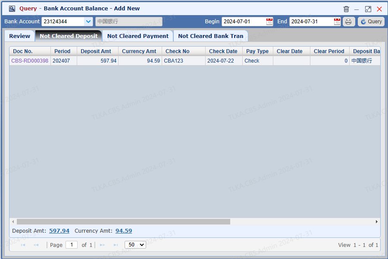
Task: Sort by the Doc No. column header
Action: 30,51
